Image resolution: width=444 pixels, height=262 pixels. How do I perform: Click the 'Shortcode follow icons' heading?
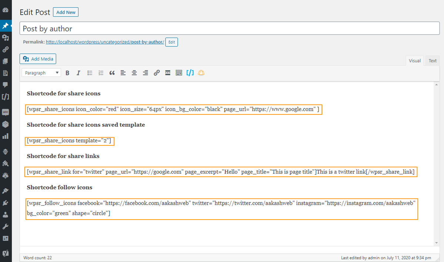click(x=60, y=187)
